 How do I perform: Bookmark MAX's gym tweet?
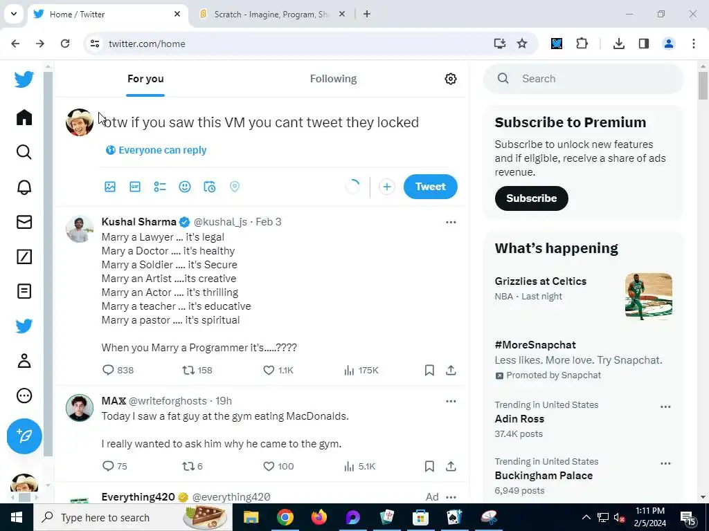pos(429,466)
